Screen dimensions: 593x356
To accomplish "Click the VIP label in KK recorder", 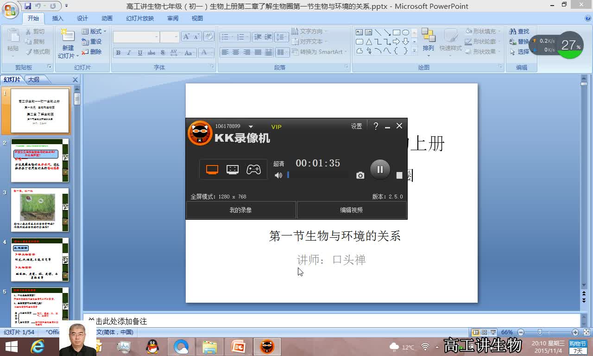I will (276, 127).
